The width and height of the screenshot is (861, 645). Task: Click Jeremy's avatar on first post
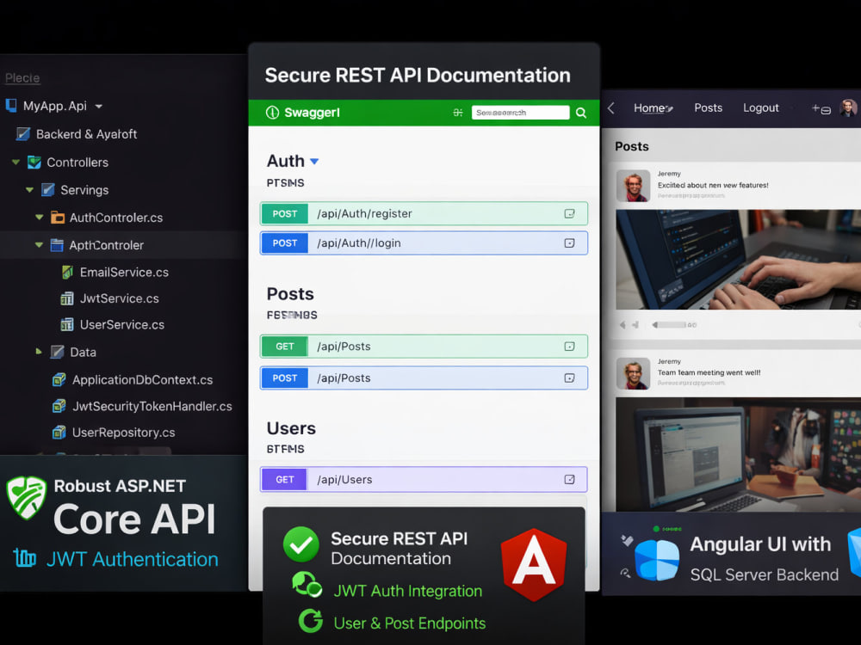tap(633, 186)
